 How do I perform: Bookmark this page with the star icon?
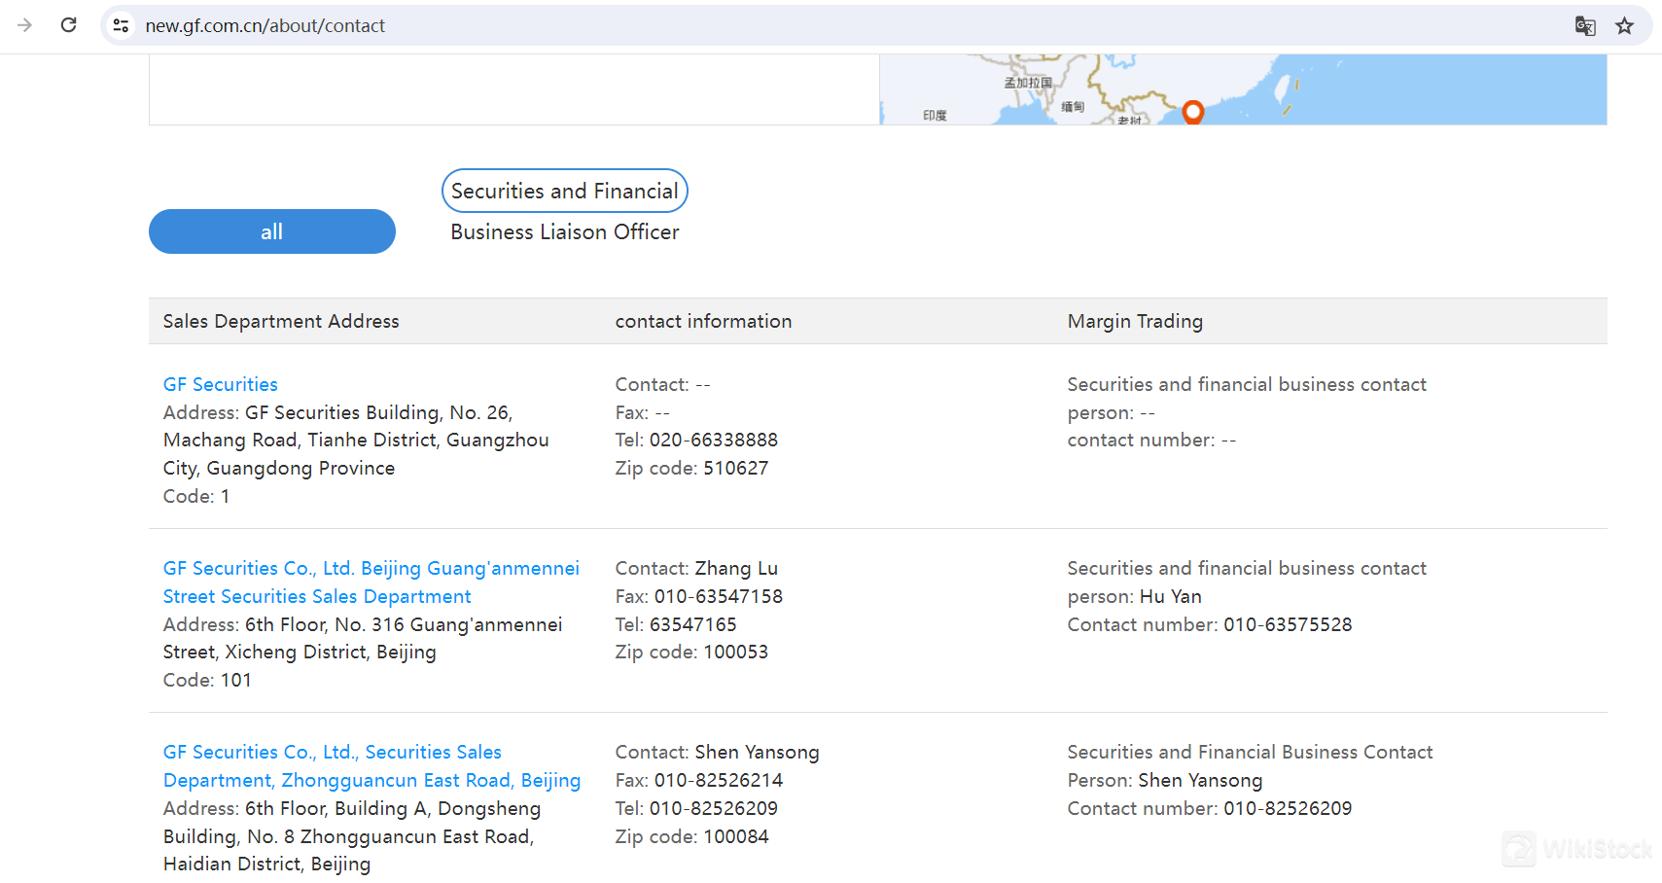click(x=1625, y=26)
